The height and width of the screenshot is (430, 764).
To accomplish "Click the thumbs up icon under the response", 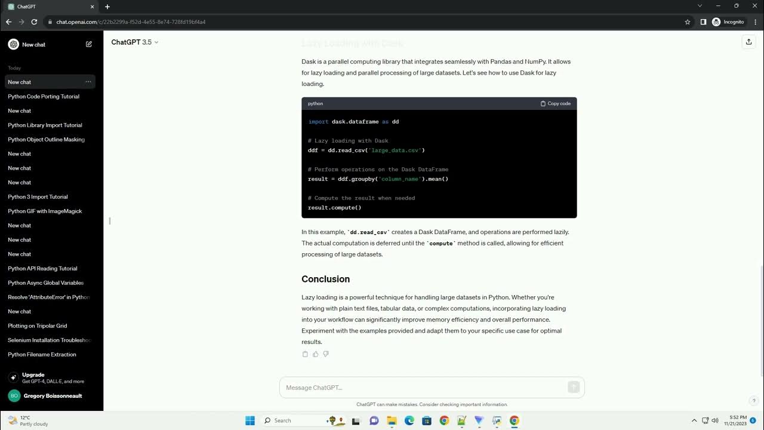I will click(x=316, y=354).
